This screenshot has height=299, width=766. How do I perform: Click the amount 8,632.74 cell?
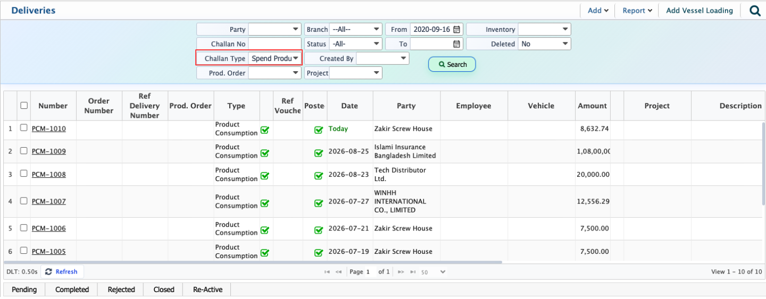593,129
